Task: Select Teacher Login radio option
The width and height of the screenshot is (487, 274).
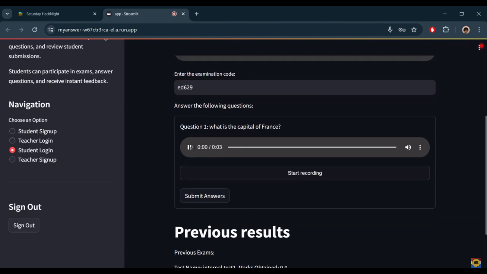Action: click(12, 141)
